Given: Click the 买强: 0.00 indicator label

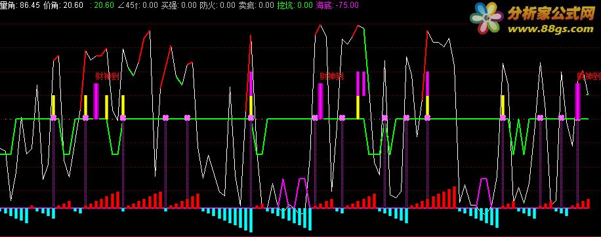Looking at the screenshot, I should pyautogui.click(x=178, y=5).
